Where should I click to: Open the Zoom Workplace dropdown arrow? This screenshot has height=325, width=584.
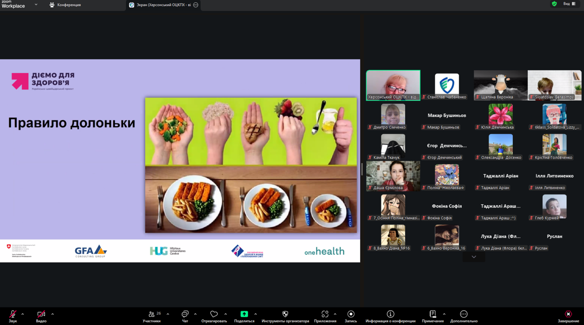coord(36,5)
